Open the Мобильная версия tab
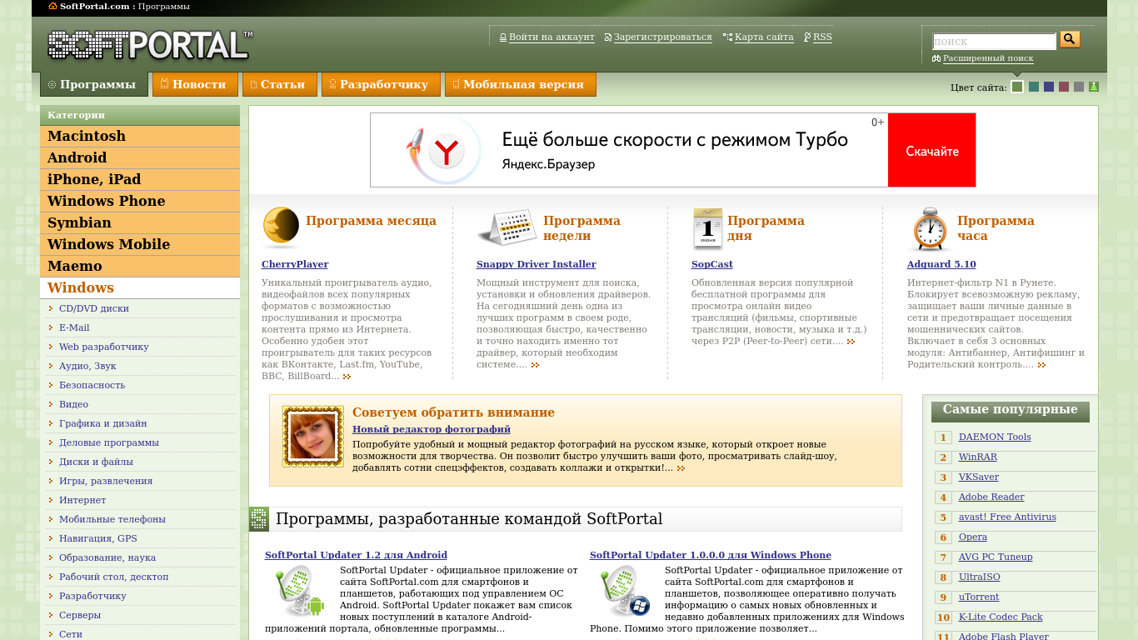This screenshot has width=1138, height=640. pos(521,84)
